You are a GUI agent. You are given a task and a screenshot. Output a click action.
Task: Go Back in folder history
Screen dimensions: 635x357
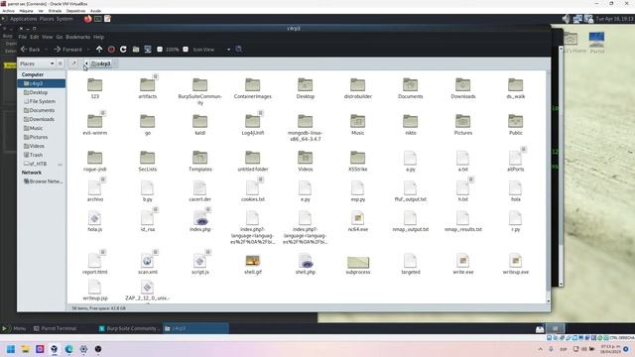coord(31,50)
